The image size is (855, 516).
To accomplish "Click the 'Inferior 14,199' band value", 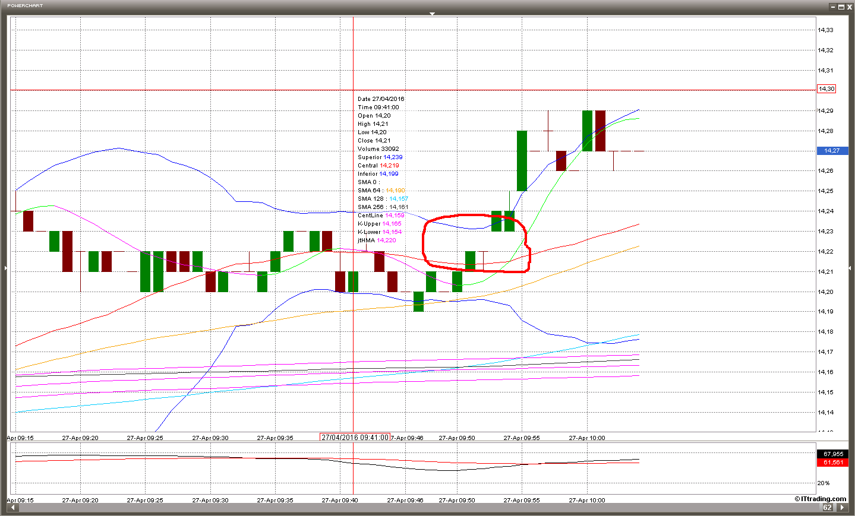I will pyautogui.click(x=378, y=174).
